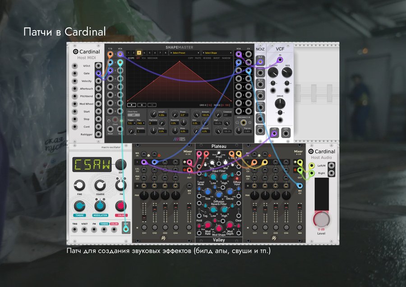The width and height of the screenshot is (406, 287).
Task: Click the ShapeMaster play mode button
Action: tap(132, 105)
